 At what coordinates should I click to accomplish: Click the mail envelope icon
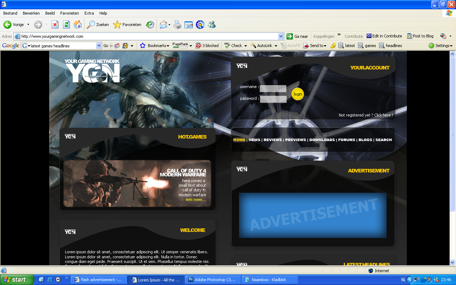pos(163,25)
